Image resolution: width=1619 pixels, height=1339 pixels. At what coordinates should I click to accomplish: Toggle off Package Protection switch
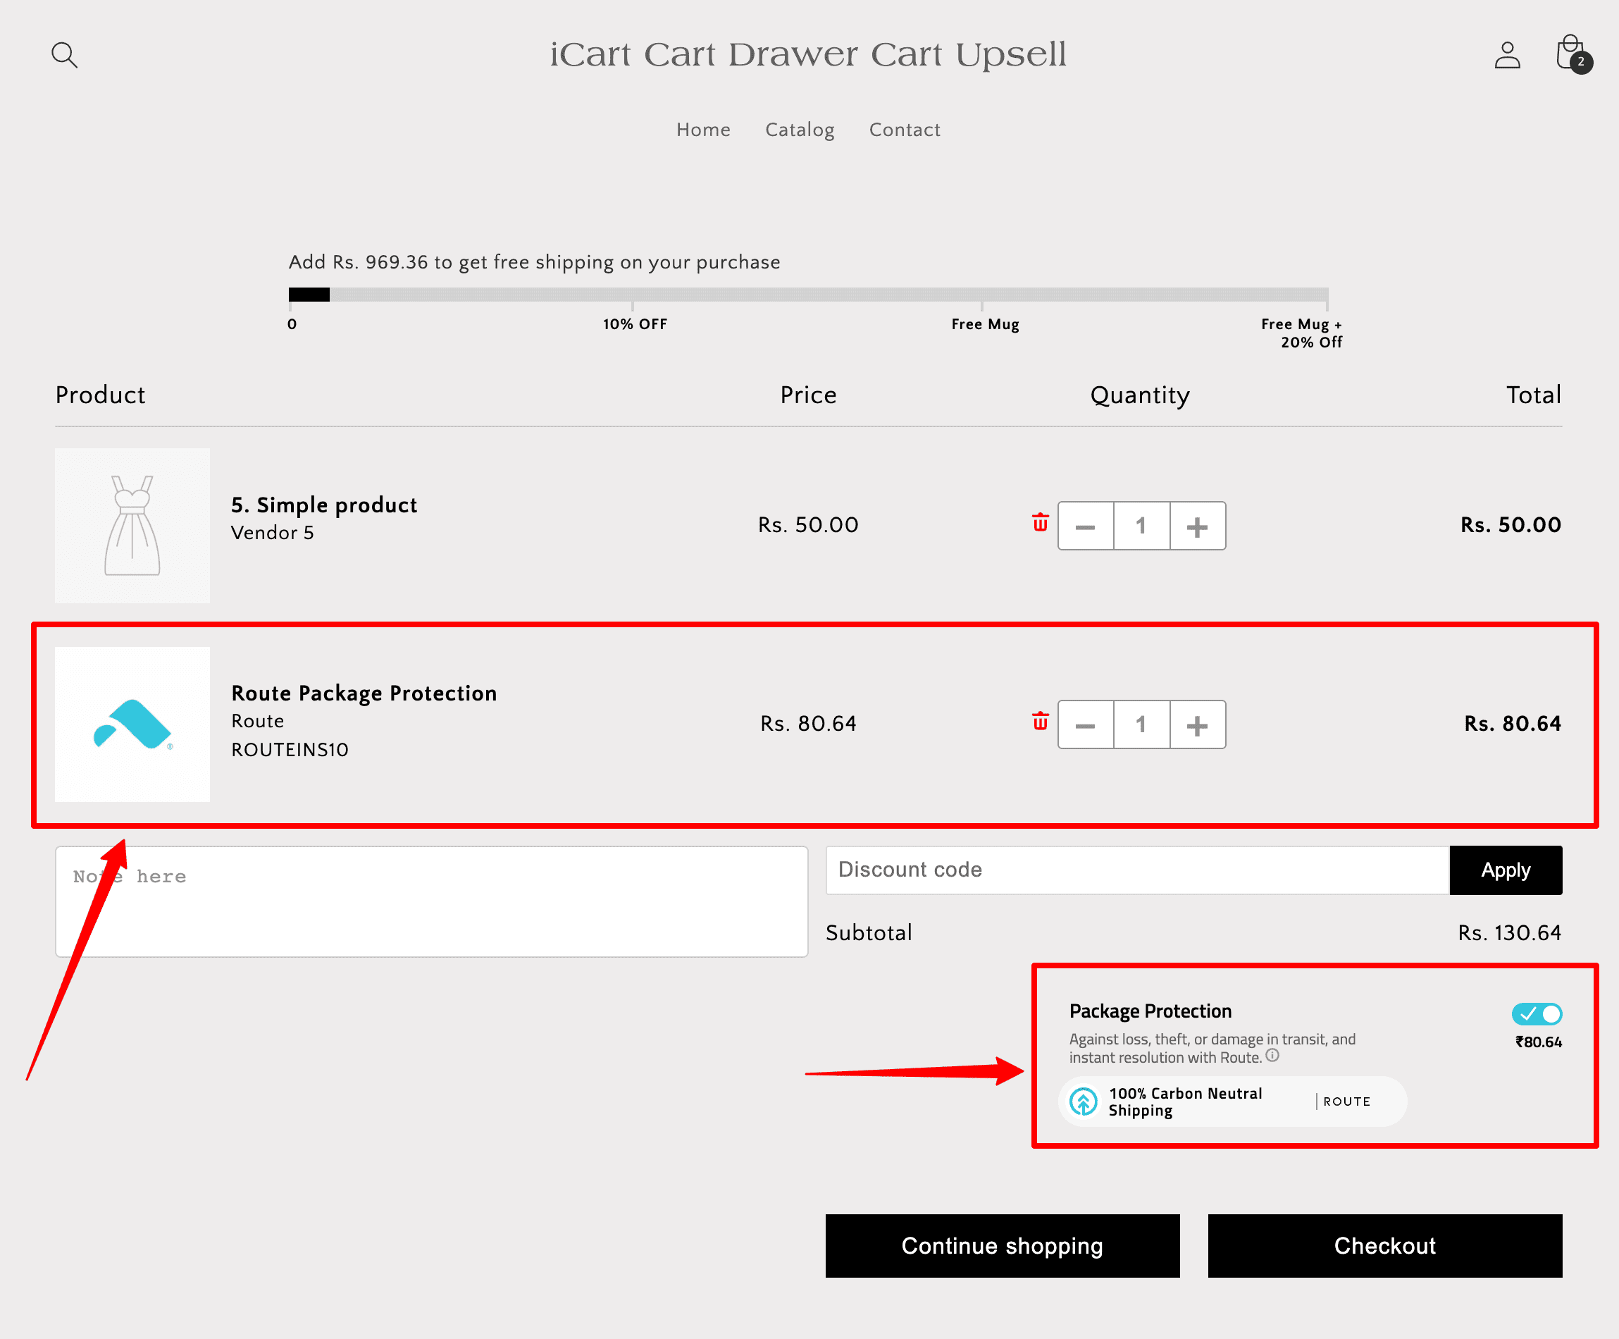pos(1537,1013)
